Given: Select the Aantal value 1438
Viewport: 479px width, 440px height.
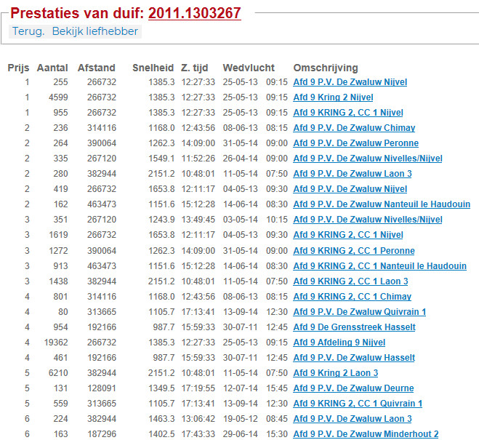Looking at the screenshot, I should pos(58,281).
